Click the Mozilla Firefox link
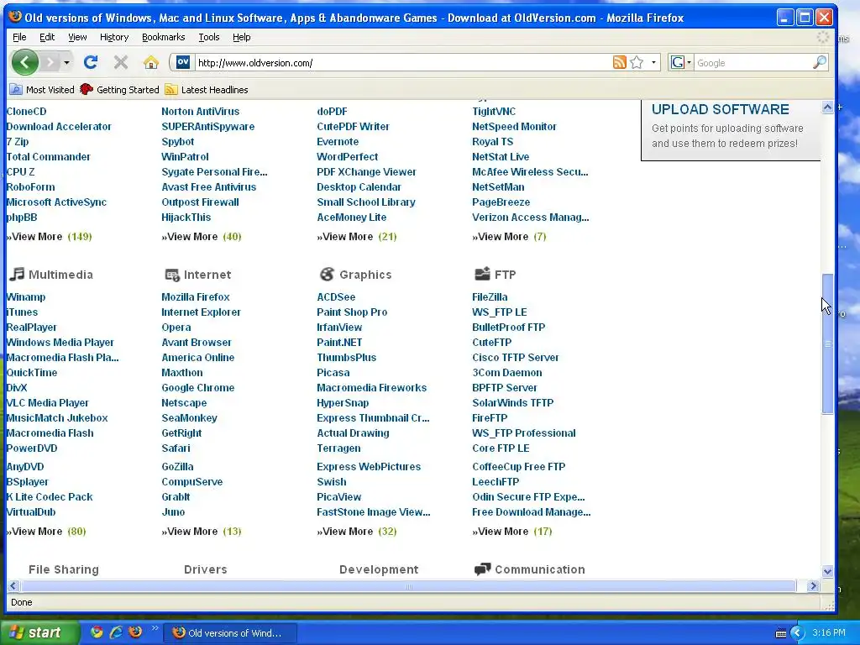Viewport: 860px width, 645px height. click(x=195, y=296)
